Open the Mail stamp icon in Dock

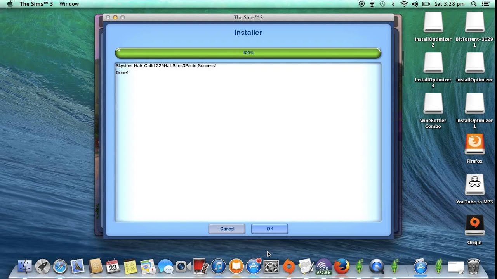pos(78,266)
